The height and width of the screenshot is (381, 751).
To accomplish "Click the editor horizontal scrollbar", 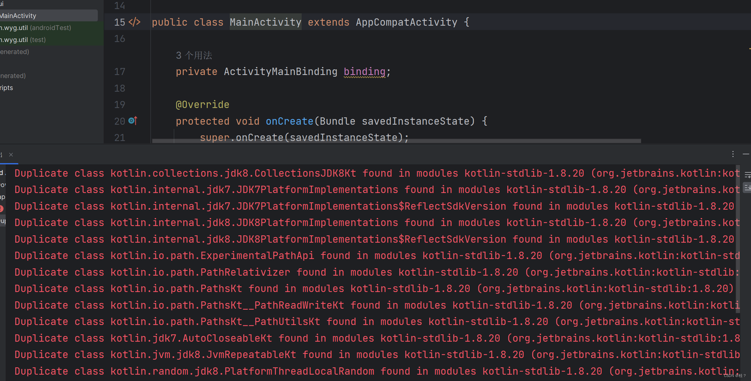I will click(397, 141).
